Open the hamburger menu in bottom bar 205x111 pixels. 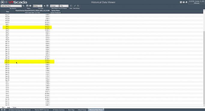pyautogui.click(x=2, y=110)
